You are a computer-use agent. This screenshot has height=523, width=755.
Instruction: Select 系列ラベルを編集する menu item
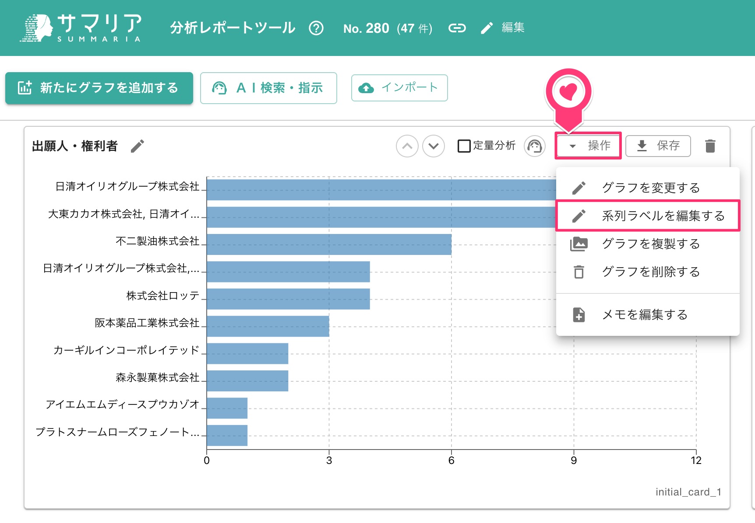(x=648, y=216)
